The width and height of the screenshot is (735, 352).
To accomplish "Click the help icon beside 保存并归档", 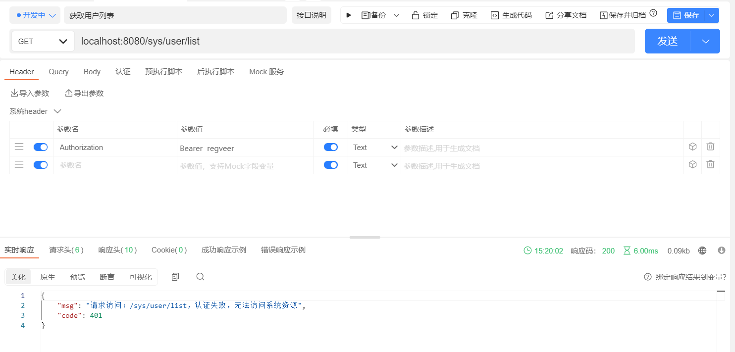I will coord(653,13).
